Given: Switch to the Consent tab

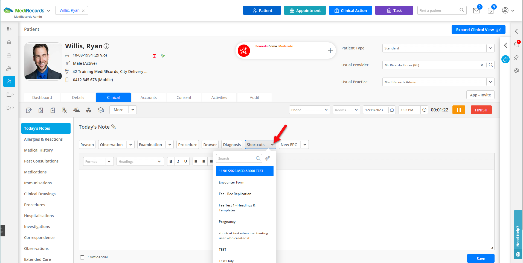Looking at the screenshot, I should click(x=184, y=97).
